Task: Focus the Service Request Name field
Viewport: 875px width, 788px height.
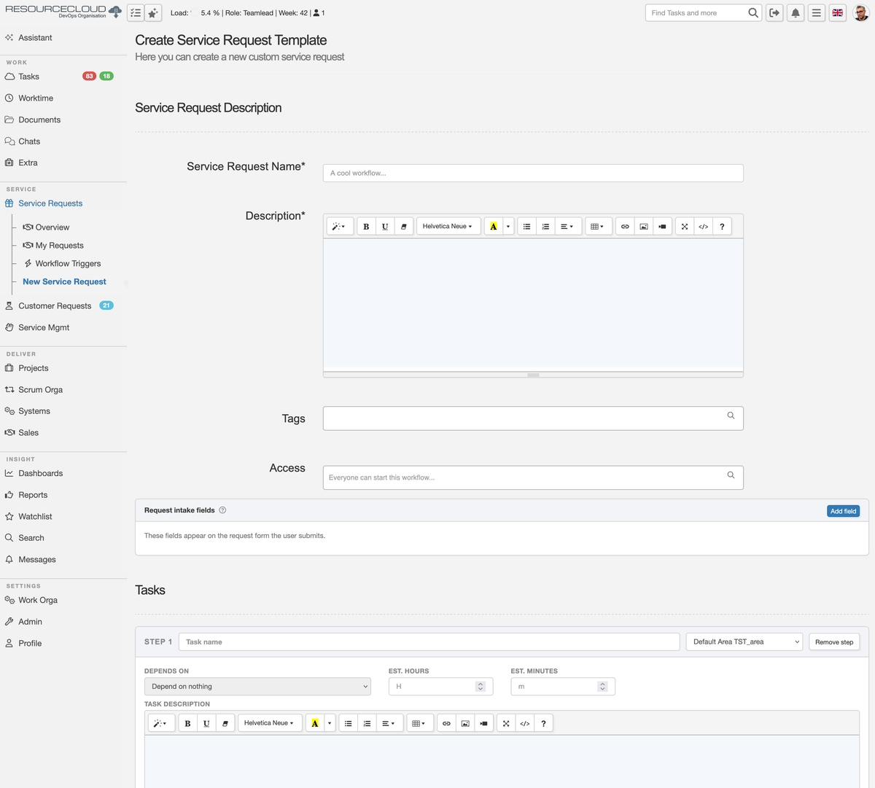Action: tap(533, 173)
